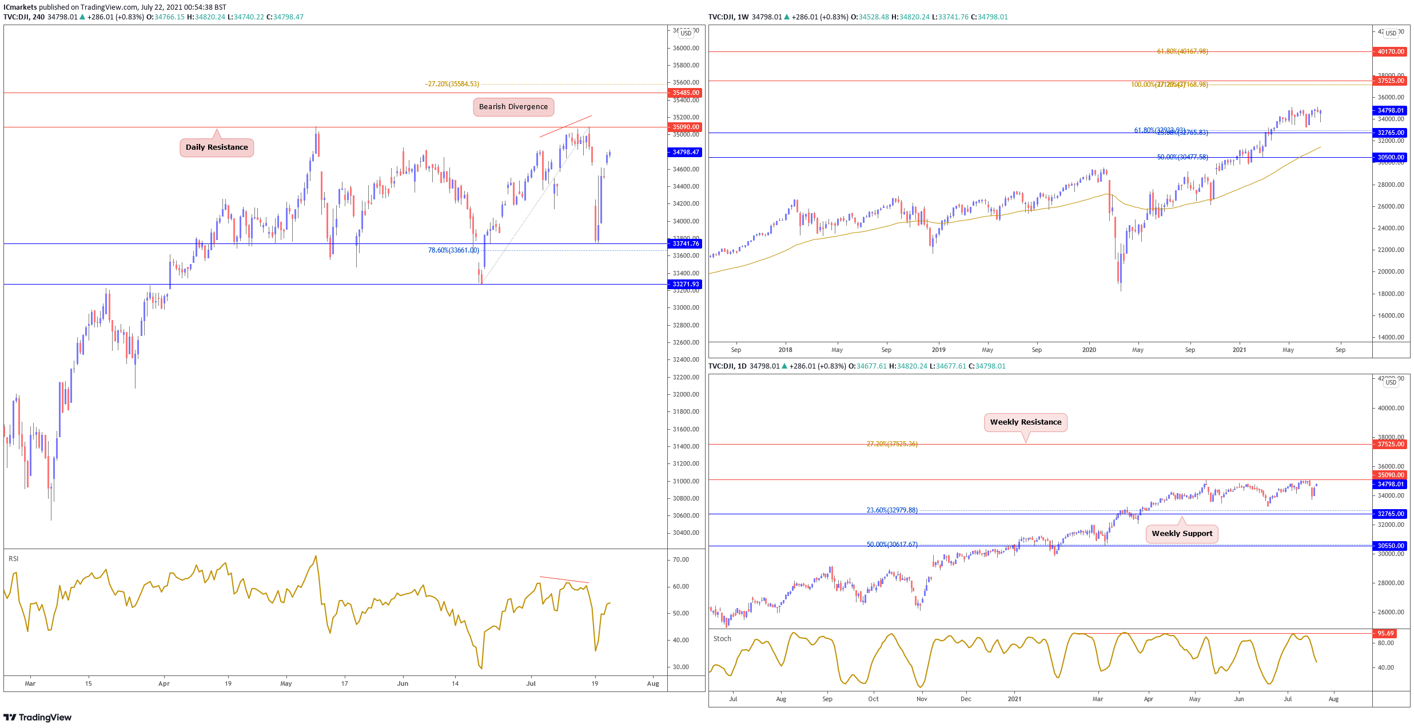Click the 32765.00 price label on daily chart
The height and width of the screenshot is (728, 1414).
[x=1390, y=514]
